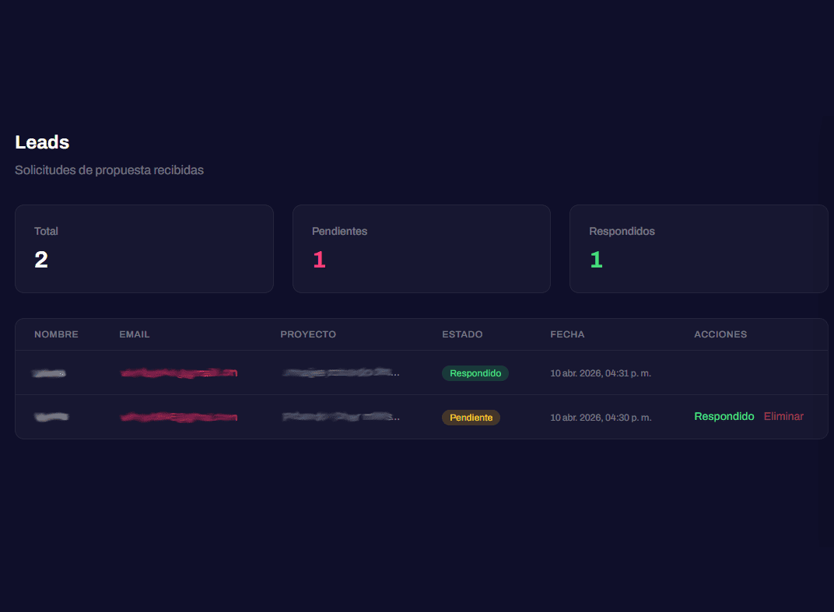Click the yellow Pendiente status badge
834x612 pixels.
point(471,418)
